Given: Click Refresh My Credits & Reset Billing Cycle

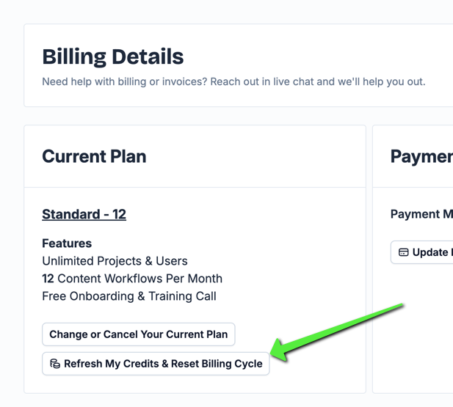Looking at the screenshot, I should [x=156, y=364].
